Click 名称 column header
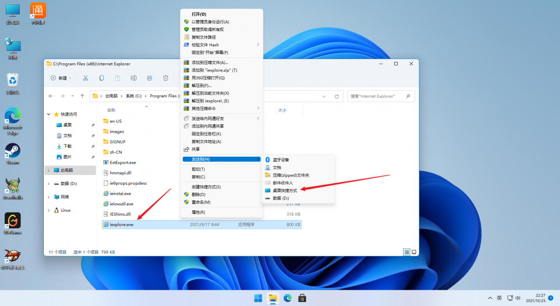The image size is (560, 306). 111,110
